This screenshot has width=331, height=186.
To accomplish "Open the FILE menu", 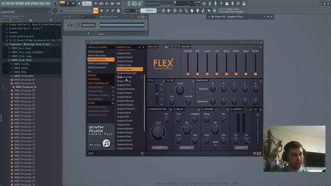I will click(3, 4).
